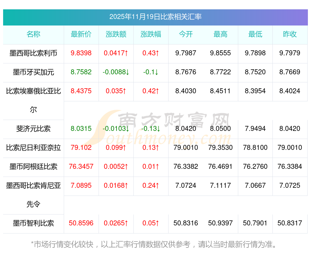Select the row name 比索尼日利亚奈拉
This screenshot has height=254, width=311.
tap(33, 148)
